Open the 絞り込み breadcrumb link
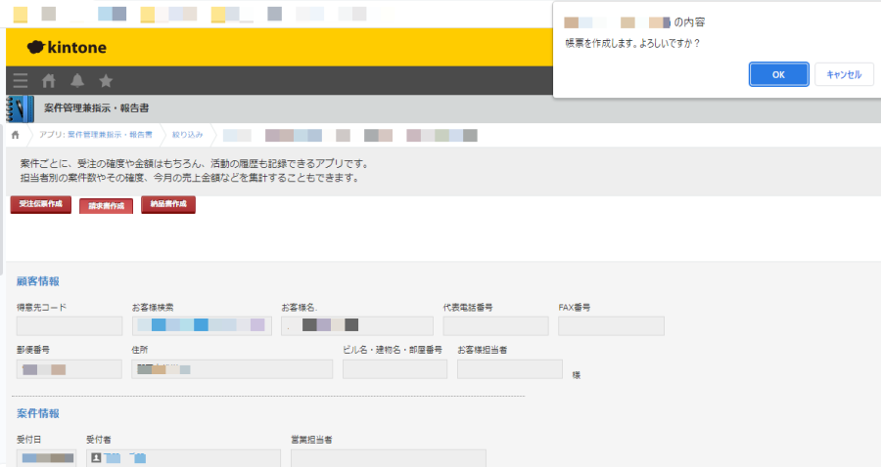 pos(187,135)
